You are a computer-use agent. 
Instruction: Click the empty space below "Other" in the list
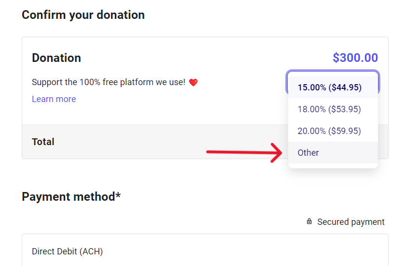click(333, 165)
